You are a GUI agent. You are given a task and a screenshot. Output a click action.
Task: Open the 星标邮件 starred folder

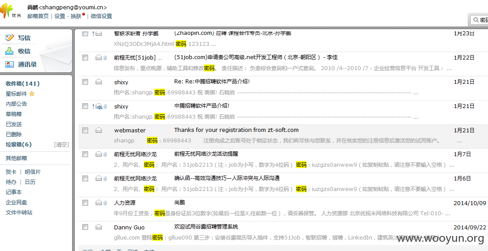16,94
